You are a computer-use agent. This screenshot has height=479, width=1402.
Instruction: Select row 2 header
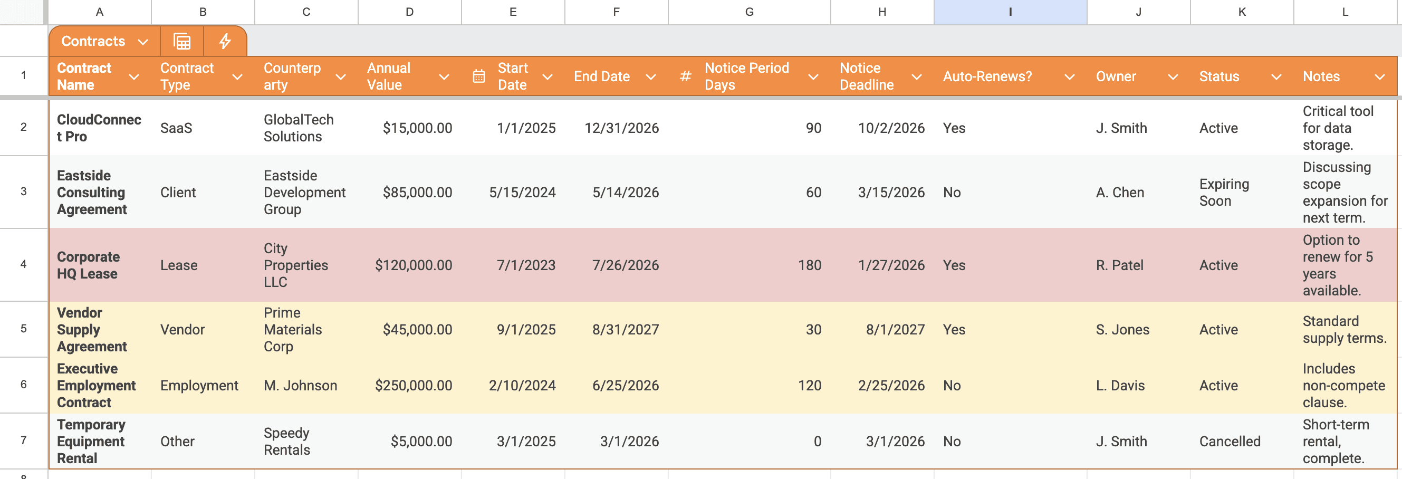click(23, 127)
